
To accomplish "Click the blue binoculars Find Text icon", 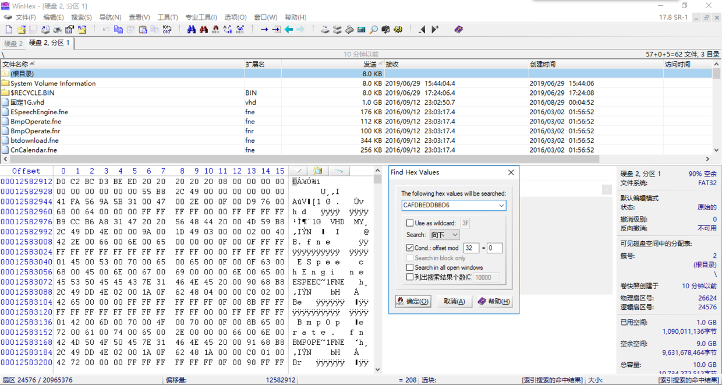I will pos(192,29).
